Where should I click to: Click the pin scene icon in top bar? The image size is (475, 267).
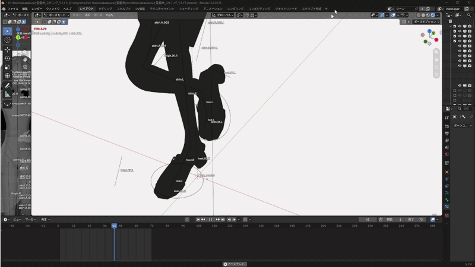(x=416, y=9)
